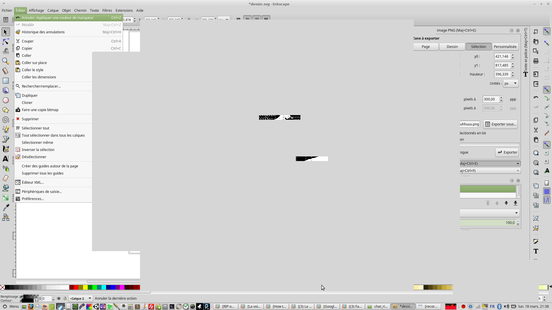The height and width of the screenshot is (310, 552).
Task: Click Dupliquer in the Éditer menu
Action: [30, 96]
